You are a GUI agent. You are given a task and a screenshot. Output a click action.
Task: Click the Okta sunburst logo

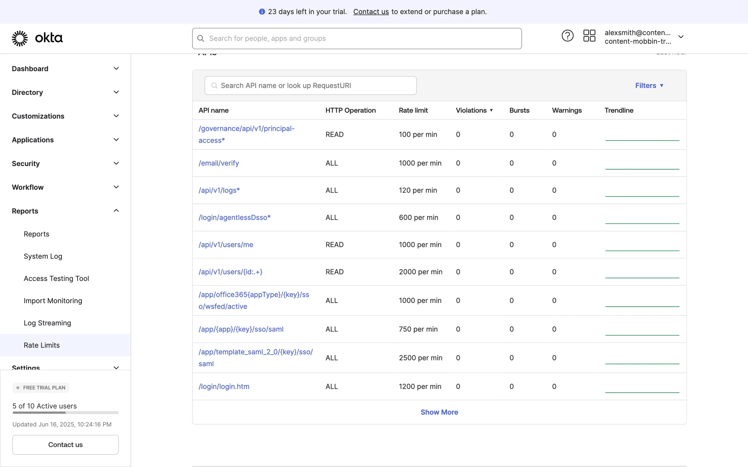pyautogui.click(x=19, y=38)
